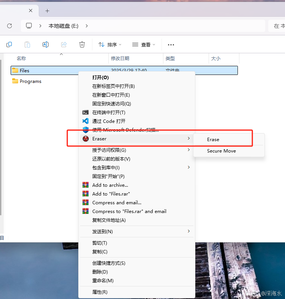285x299 pixels.
Task: Click the This PC monitor icon
Action: click(29, 26)
